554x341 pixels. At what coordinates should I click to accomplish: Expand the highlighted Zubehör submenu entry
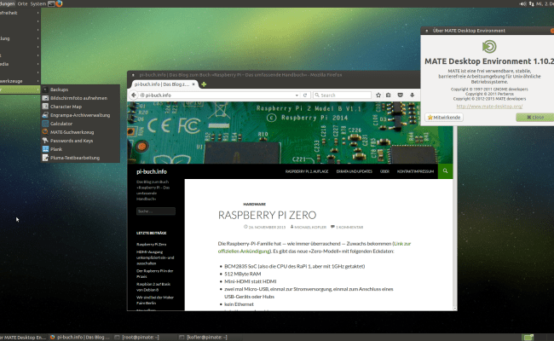tap(20, 90)
